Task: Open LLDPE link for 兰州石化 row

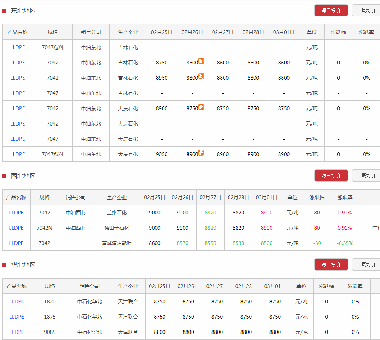Action: tap(16, 213)
